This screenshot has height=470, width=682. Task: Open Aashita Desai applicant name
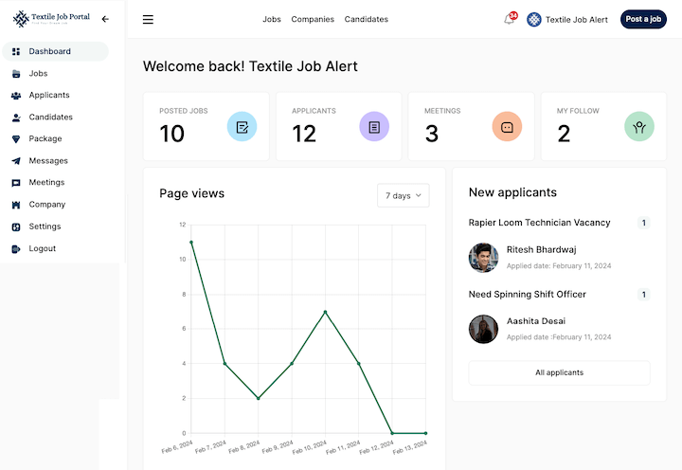point(536,320)
